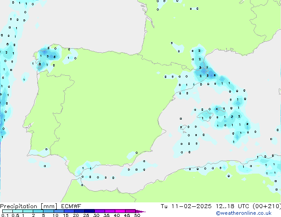The width and height of the screenshot is (281, 217).
Task: Click the above-50 arrow tip of legend
Action: pyautogui.click(x=140, y=211)
